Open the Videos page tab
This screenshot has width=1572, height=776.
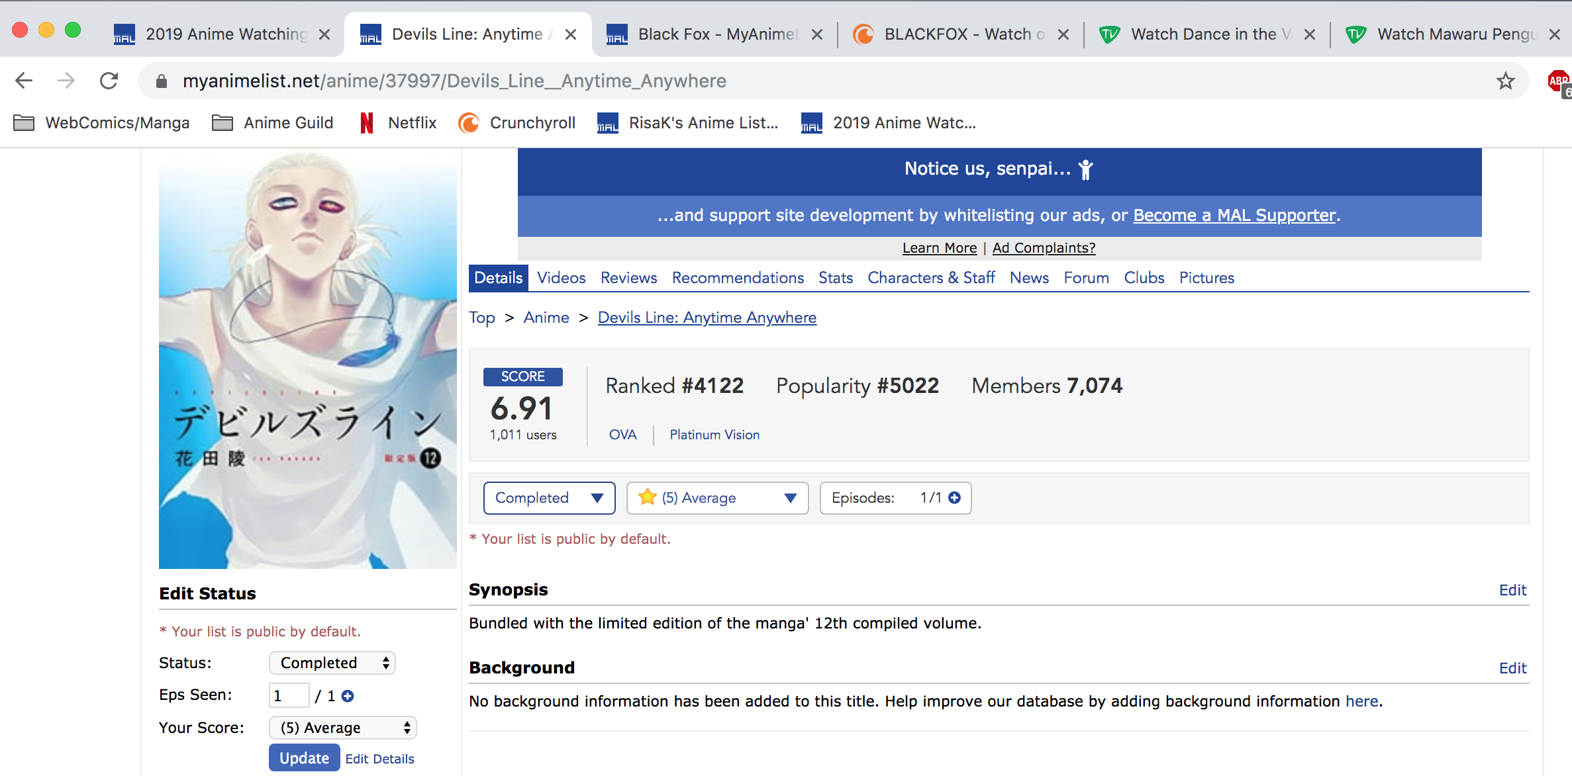pos(562,278)
